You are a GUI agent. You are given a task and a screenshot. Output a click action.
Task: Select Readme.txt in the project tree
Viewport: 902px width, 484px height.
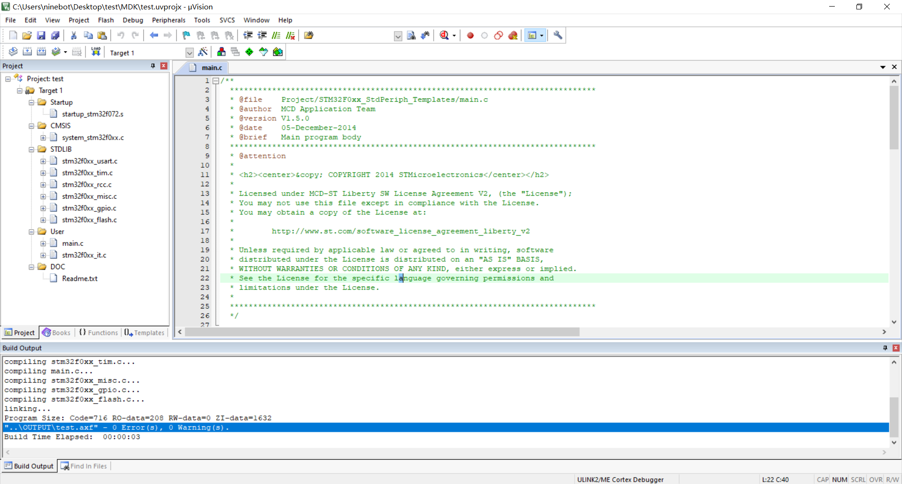pyautogui.click(x=79, y=279)
